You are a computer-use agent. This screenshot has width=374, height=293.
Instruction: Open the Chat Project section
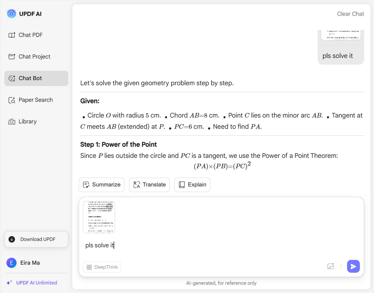pyautogui.click(x=34, y=57)
